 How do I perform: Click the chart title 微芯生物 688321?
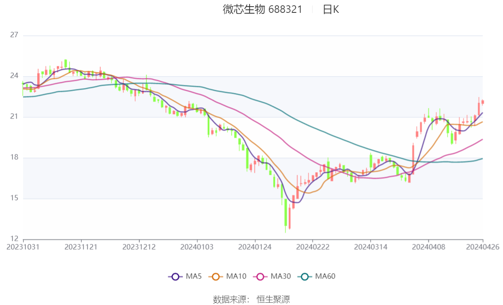coord(262,9)
